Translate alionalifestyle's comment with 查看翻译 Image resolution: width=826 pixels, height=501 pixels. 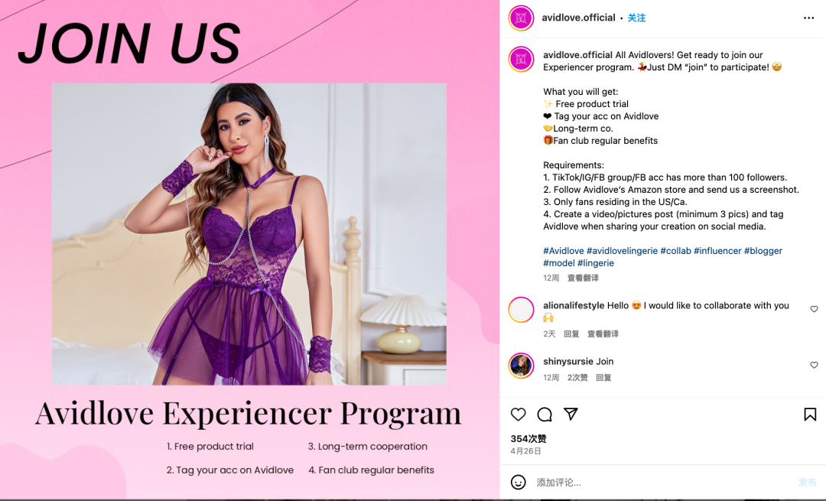(603, 334)
